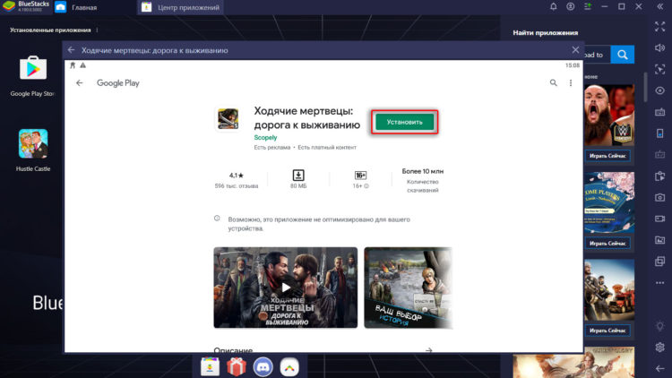The height and width of the screenshot is (378, 672).
Task: Click the Есть платный контент label
Action: point(327,148)
